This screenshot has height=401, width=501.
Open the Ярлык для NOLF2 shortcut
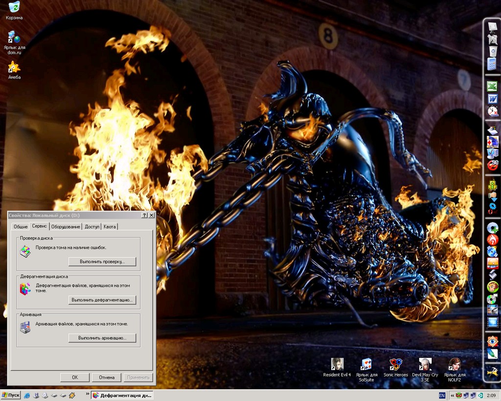[x=455, y=364]
